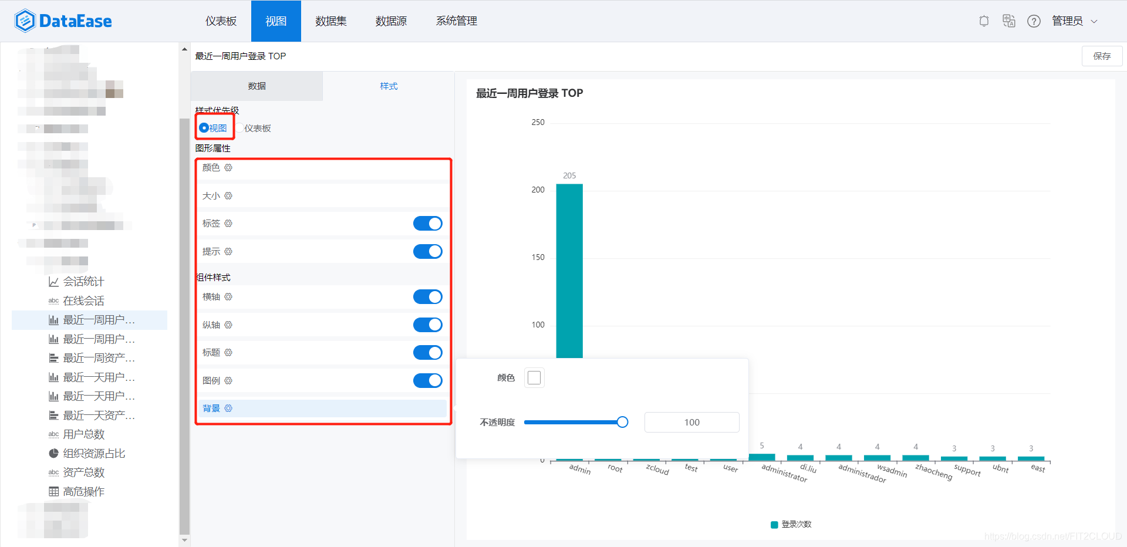The height and width of the screenshot is (547, 1127).
Task: Click the 不透明度 slider handle
Action: (623, 423)
